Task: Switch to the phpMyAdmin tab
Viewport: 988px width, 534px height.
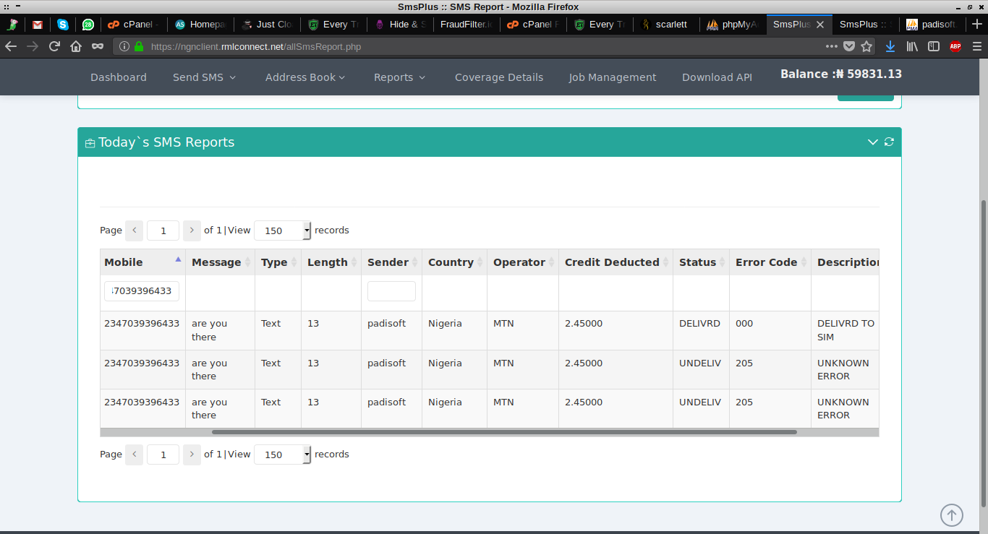Action: pyautogui.click(x=733, y=24)
